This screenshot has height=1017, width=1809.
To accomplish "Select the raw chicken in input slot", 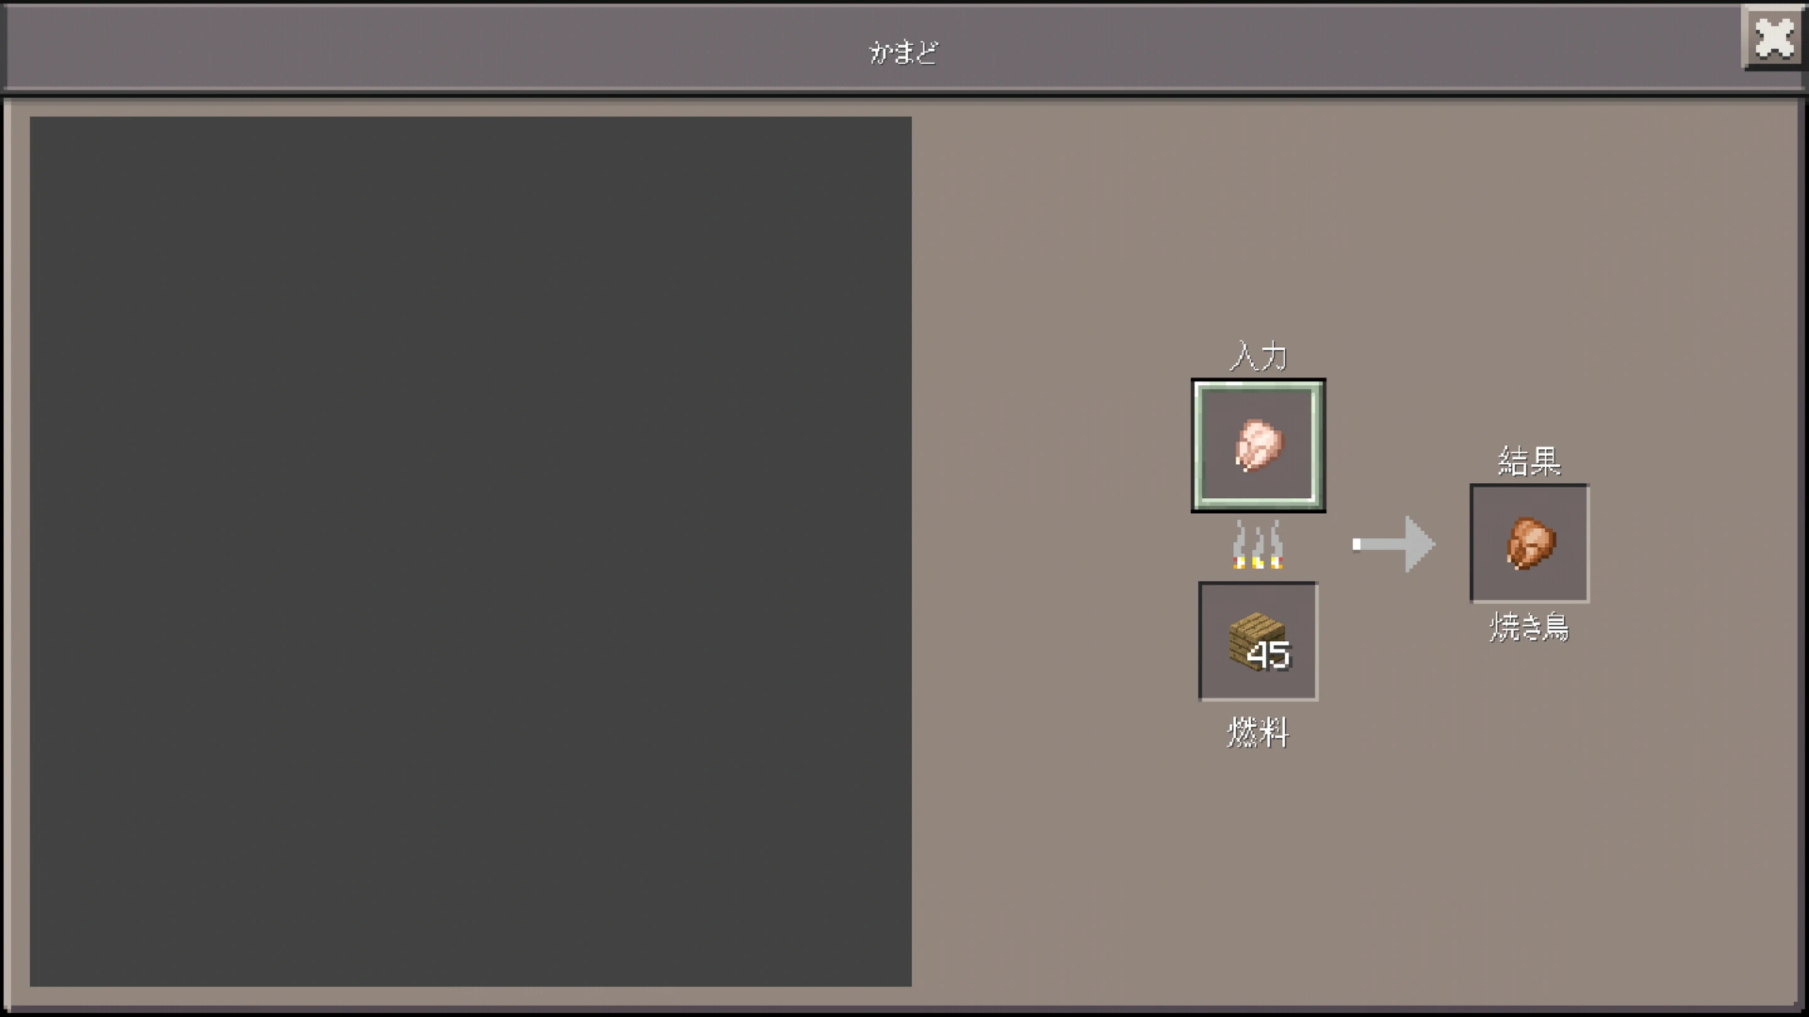I will click(x=1258, y=445).
